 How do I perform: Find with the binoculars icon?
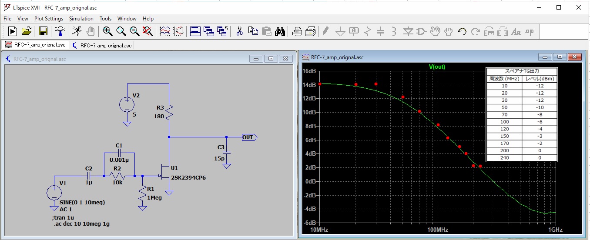(280, 31)
